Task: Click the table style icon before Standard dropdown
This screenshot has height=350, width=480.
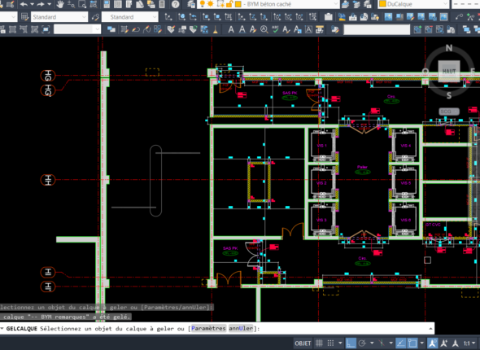Action: click(x=24, y=17)
